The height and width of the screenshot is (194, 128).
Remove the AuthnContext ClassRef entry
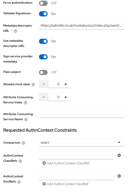(x=119, y=155)
